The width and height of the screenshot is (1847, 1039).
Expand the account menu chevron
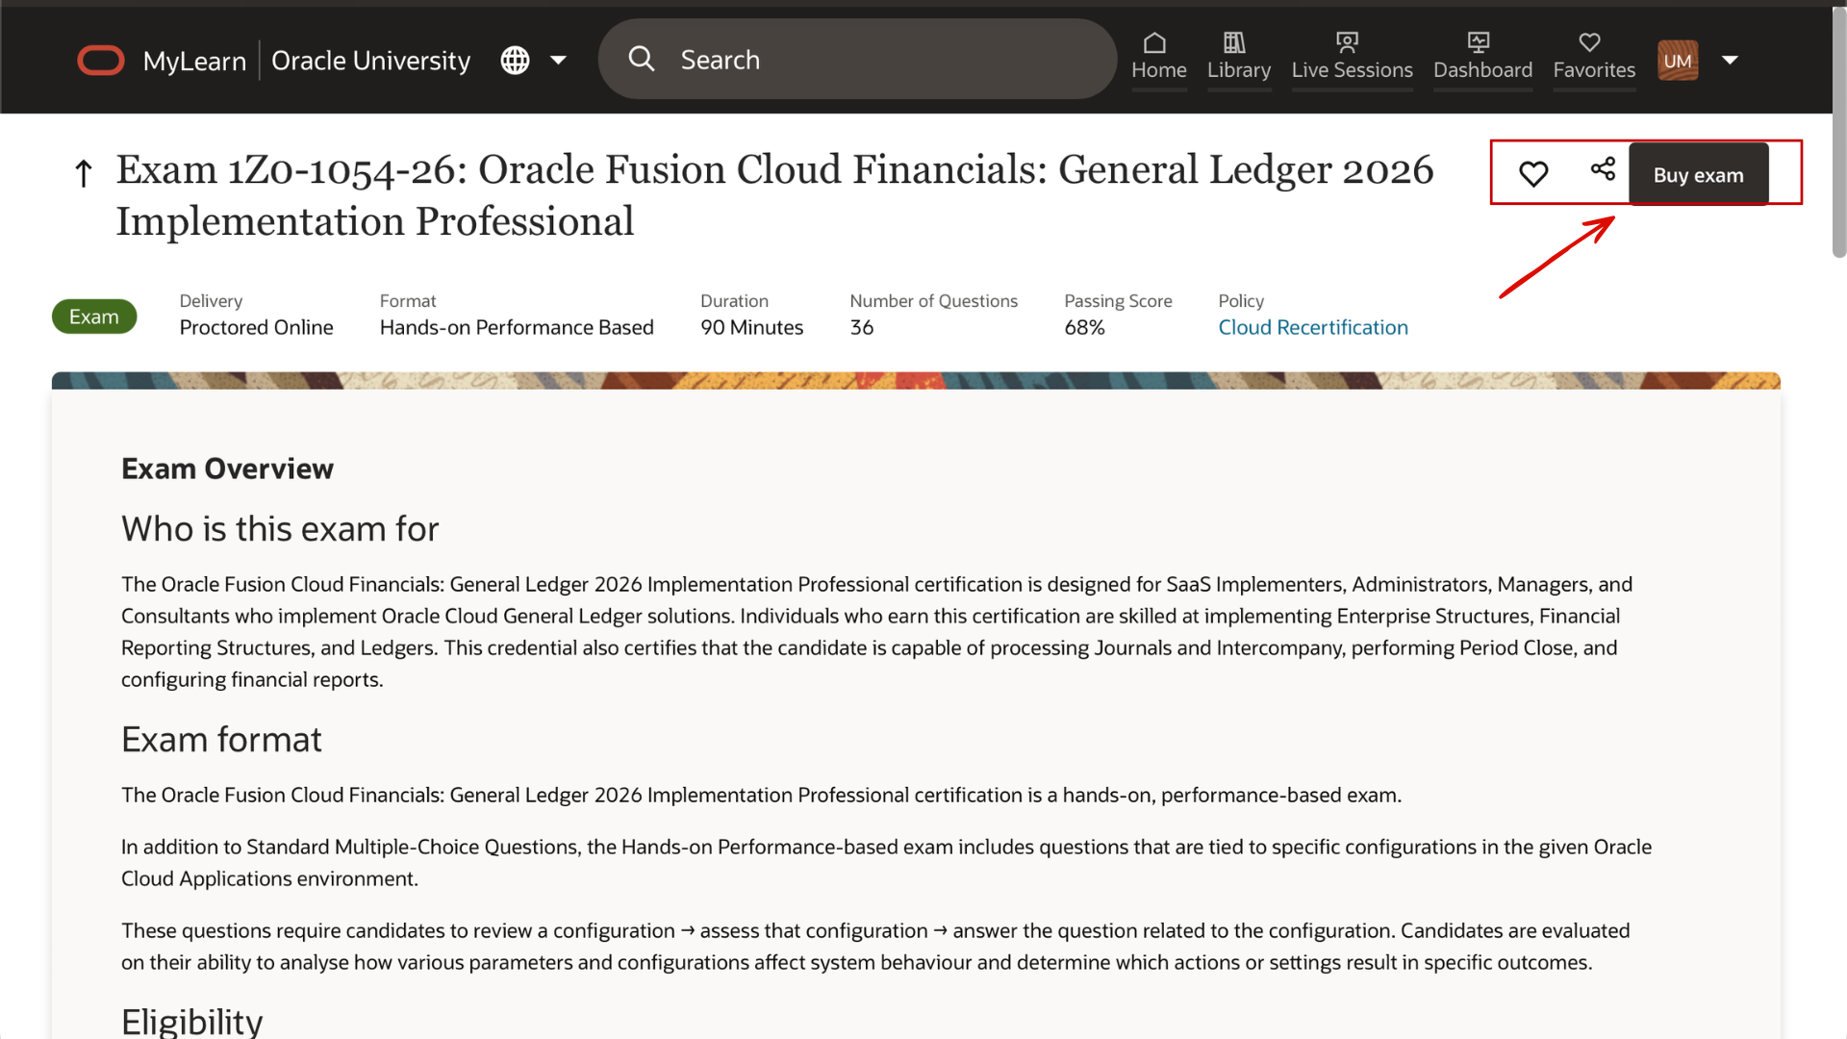(x=1731, y=60)
